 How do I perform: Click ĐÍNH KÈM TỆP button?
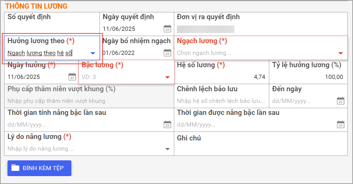tap(39, 168)
